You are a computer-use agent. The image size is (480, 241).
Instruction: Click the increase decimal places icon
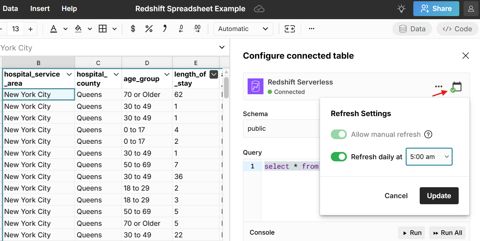[x=197, y=29]
